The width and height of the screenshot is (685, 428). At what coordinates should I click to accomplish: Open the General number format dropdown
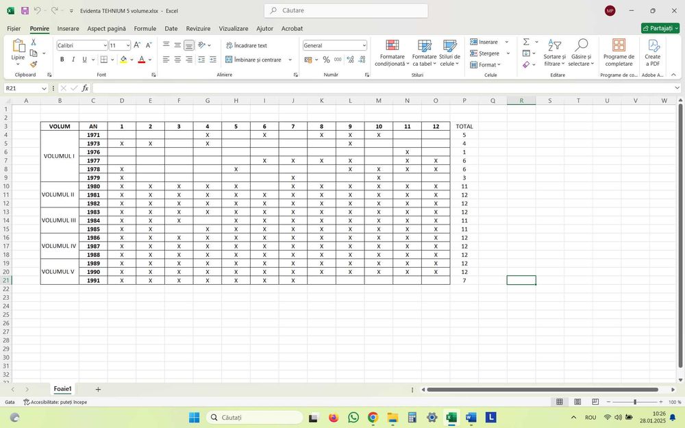[364, 45]
